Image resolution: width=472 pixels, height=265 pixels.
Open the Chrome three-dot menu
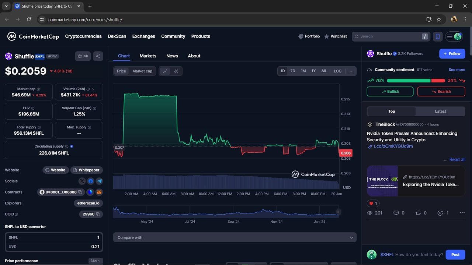tap(465, 20)
